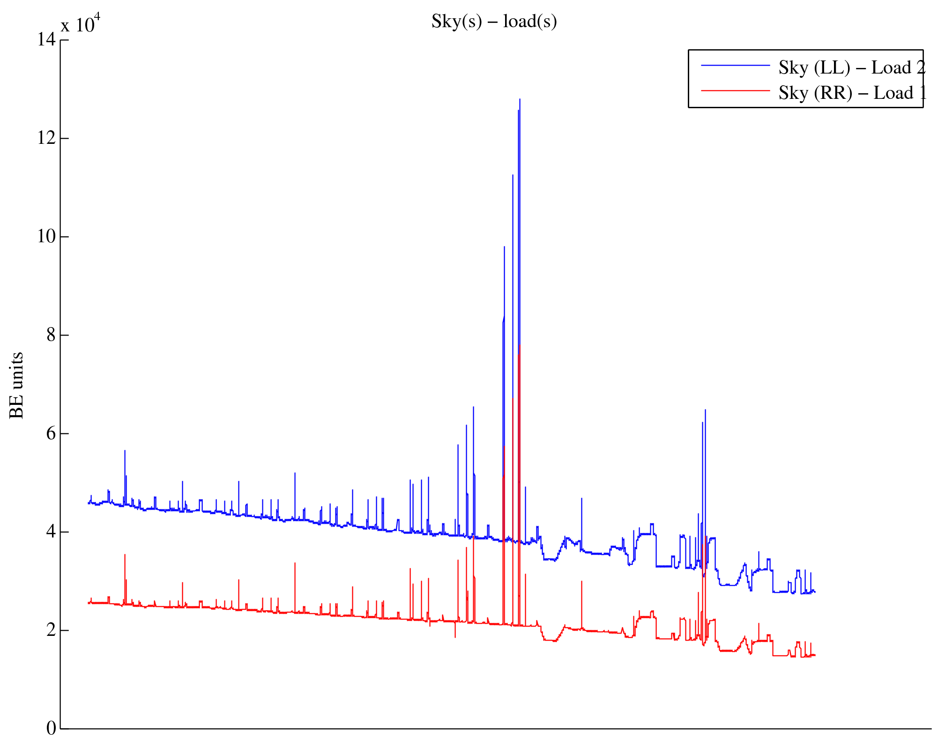945x746 pixels.
Task: Click the tallest blue spike peak
Action: (520, 99)
